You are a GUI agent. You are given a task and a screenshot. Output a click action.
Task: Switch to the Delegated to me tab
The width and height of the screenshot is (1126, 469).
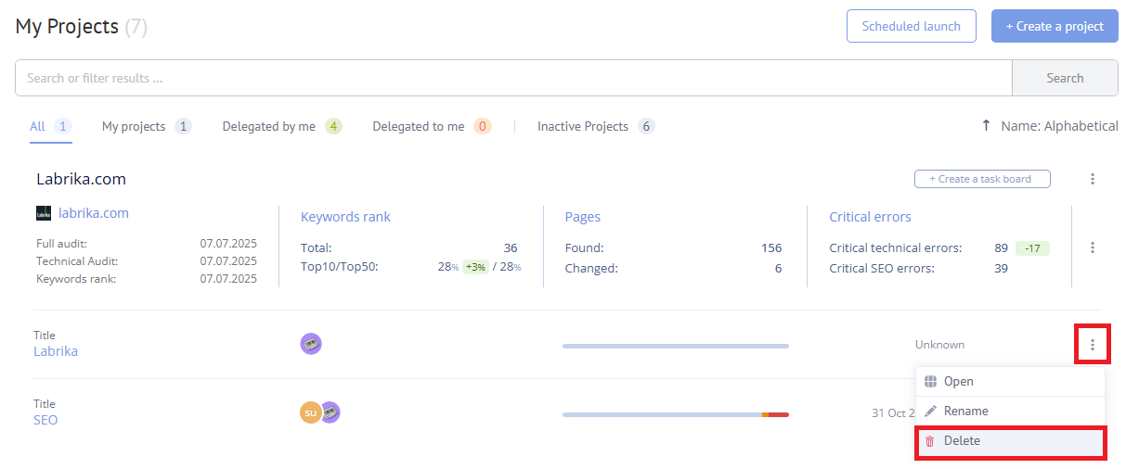tap(419, 126)
